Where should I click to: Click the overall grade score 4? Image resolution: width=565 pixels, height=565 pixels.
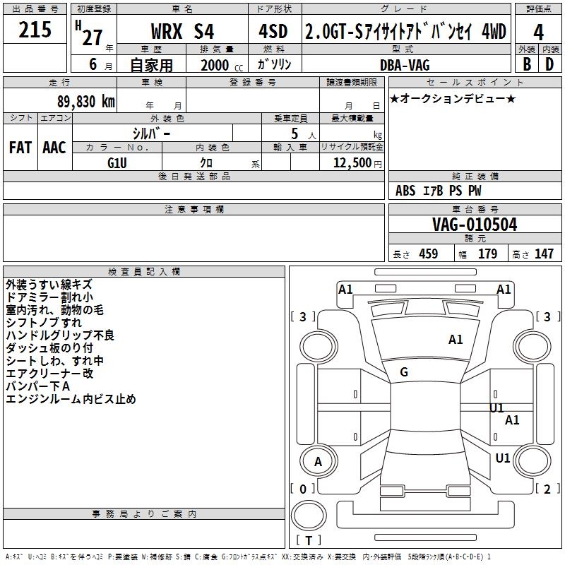coord(538,32)
